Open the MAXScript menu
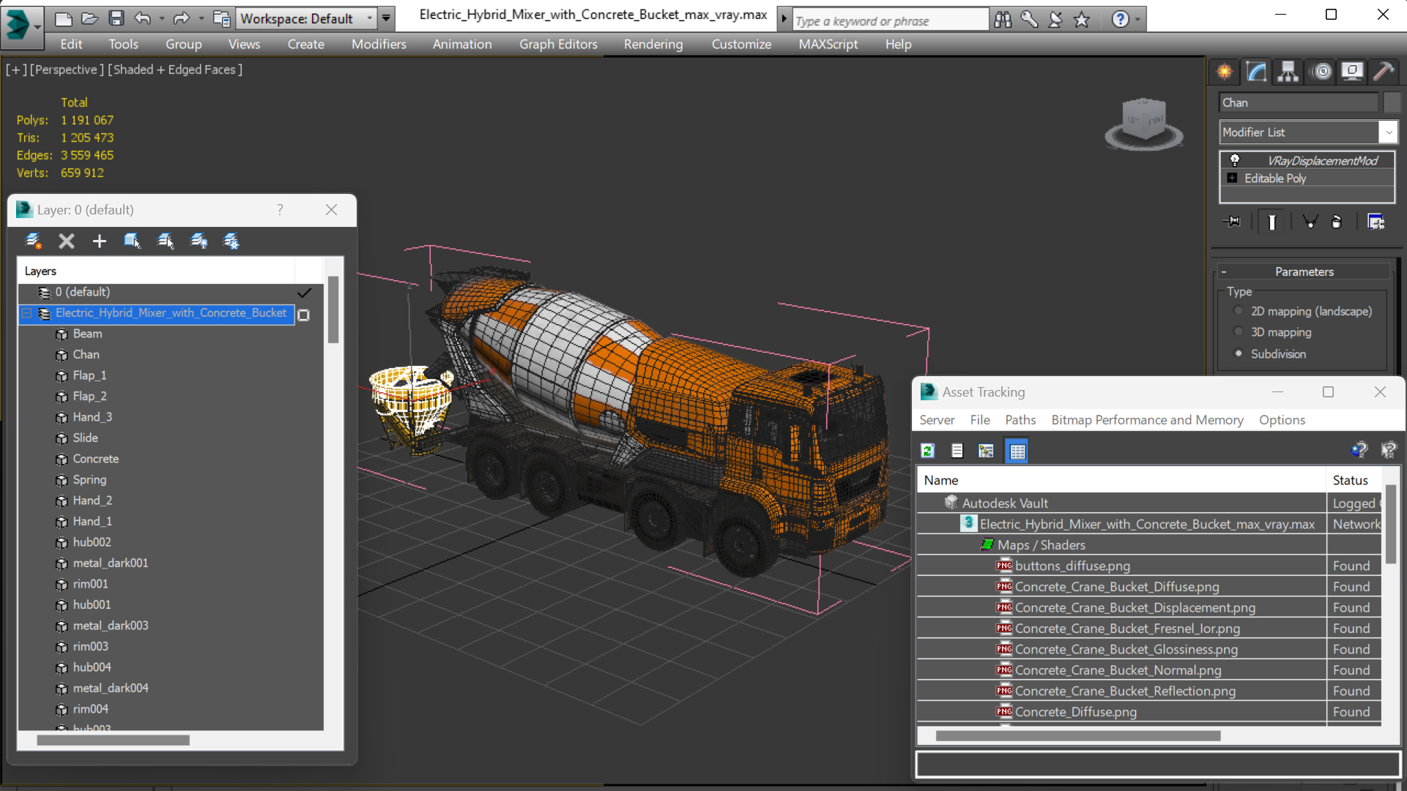 (828, 44)
